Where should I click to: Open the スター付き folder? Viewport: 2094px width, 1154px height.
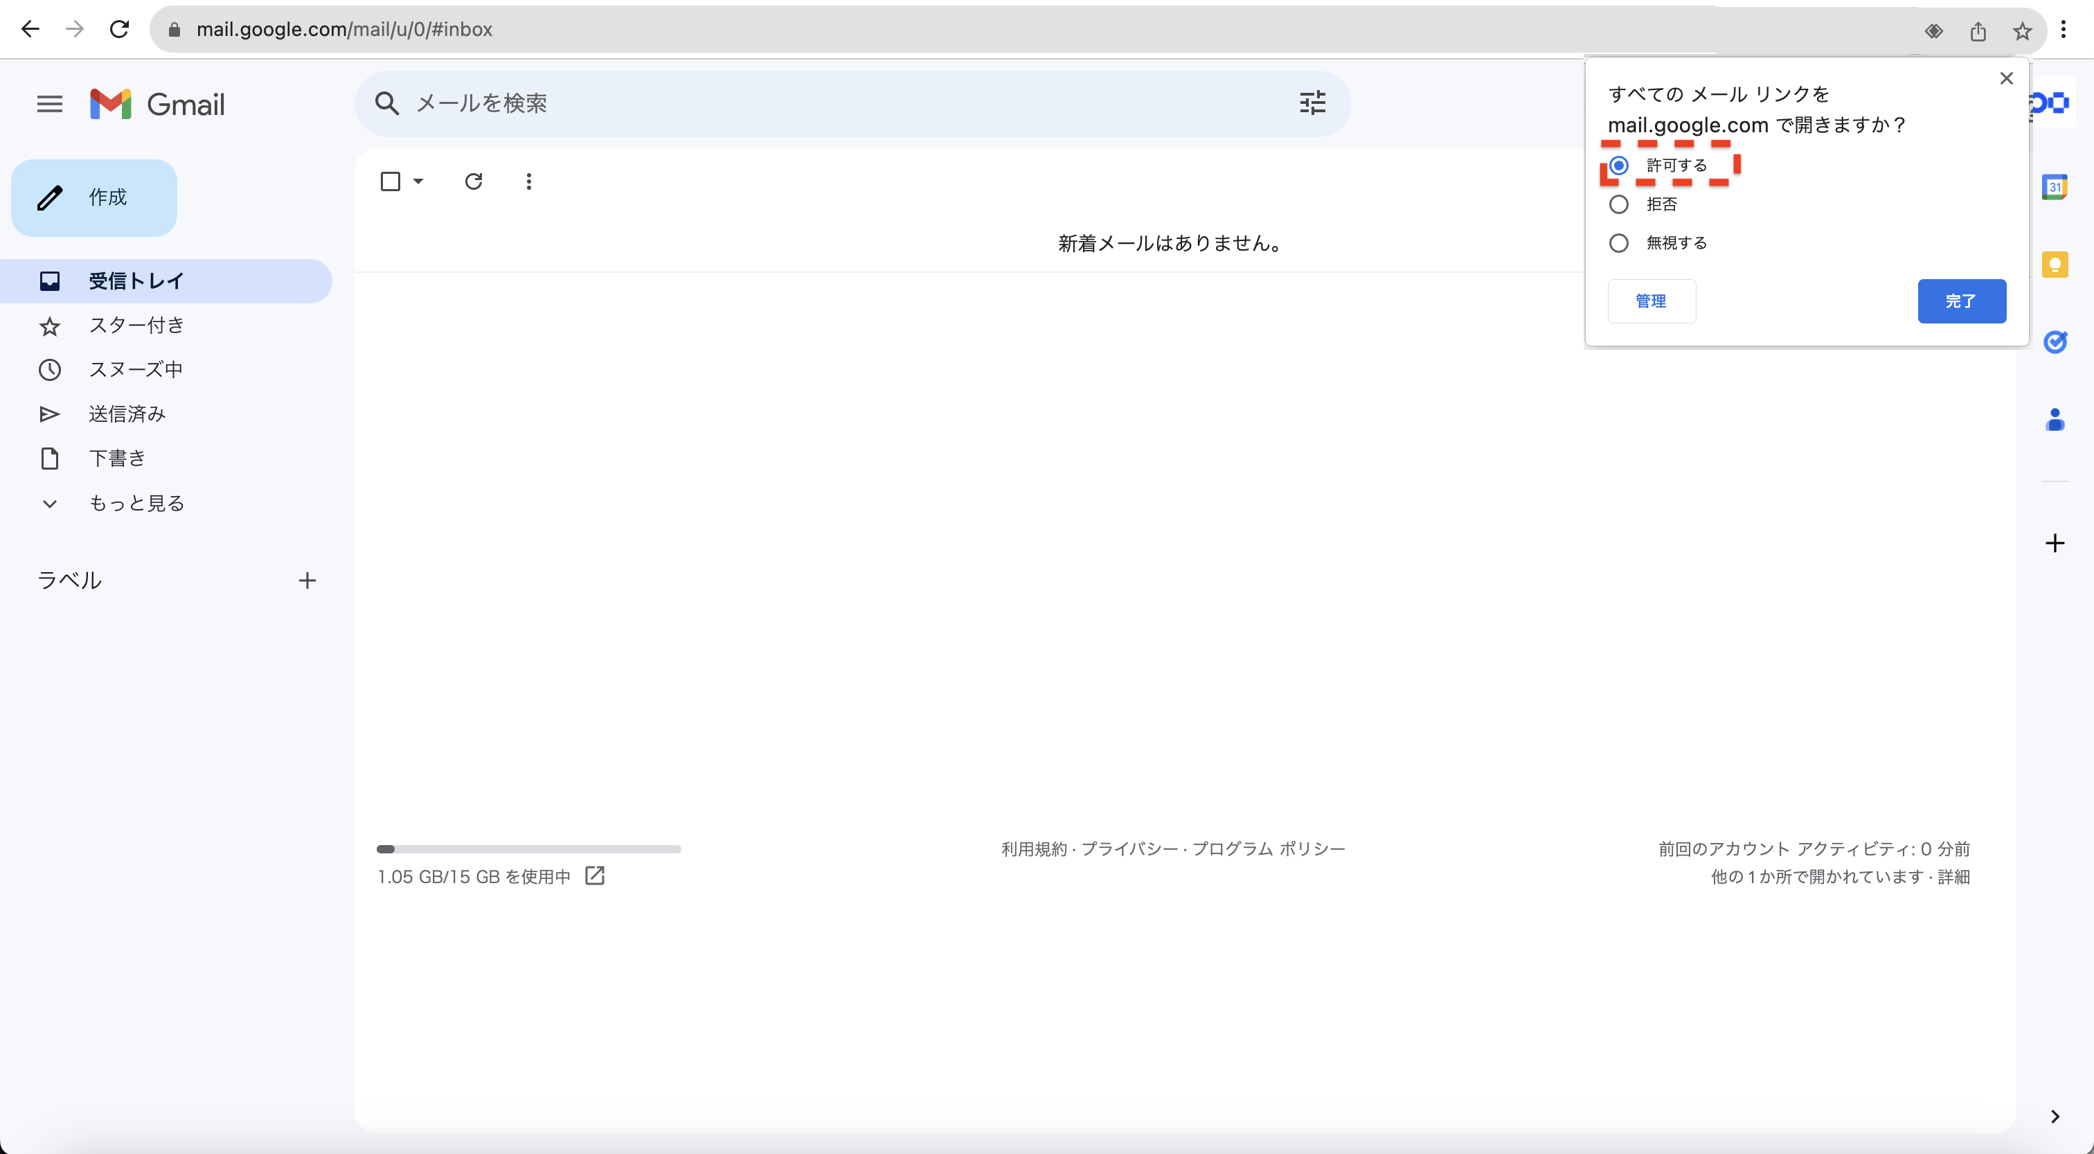(136, 326)
